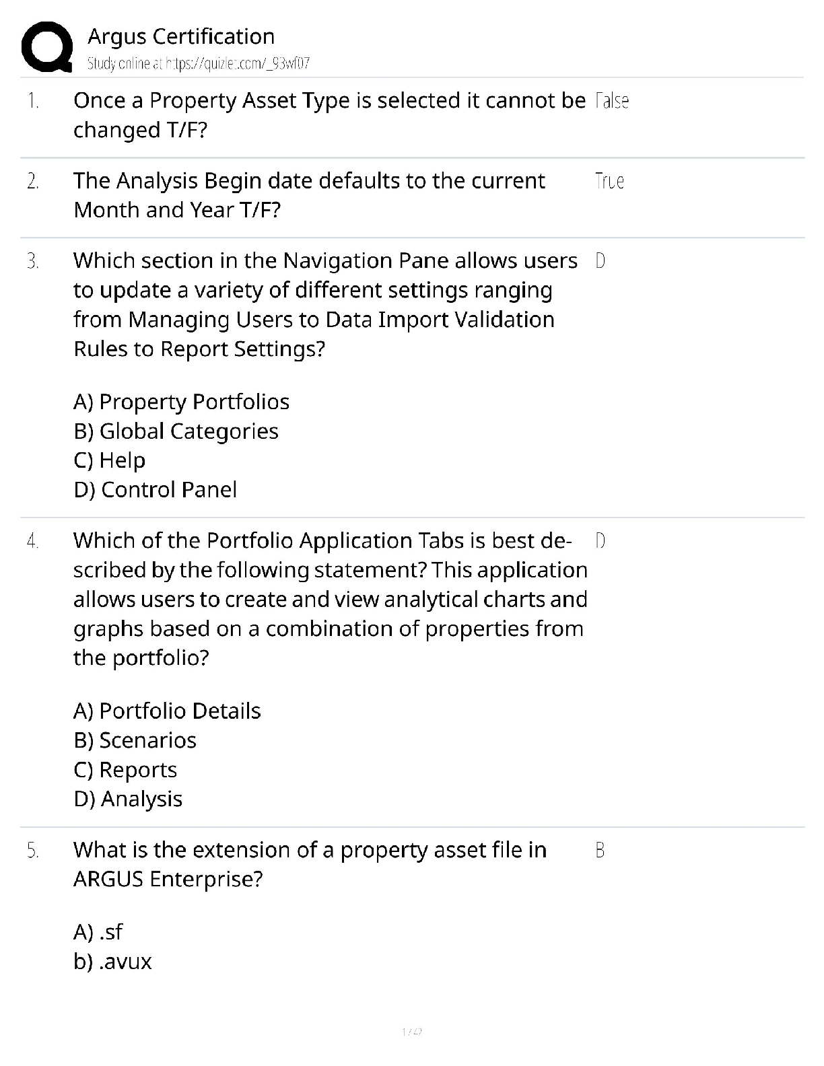
Task: Select option A) Property Portfolios
Action: point(181,402)
